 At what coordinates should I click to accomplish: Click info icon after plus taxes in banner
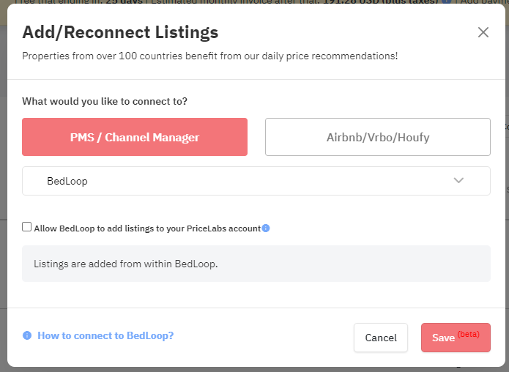446,1
